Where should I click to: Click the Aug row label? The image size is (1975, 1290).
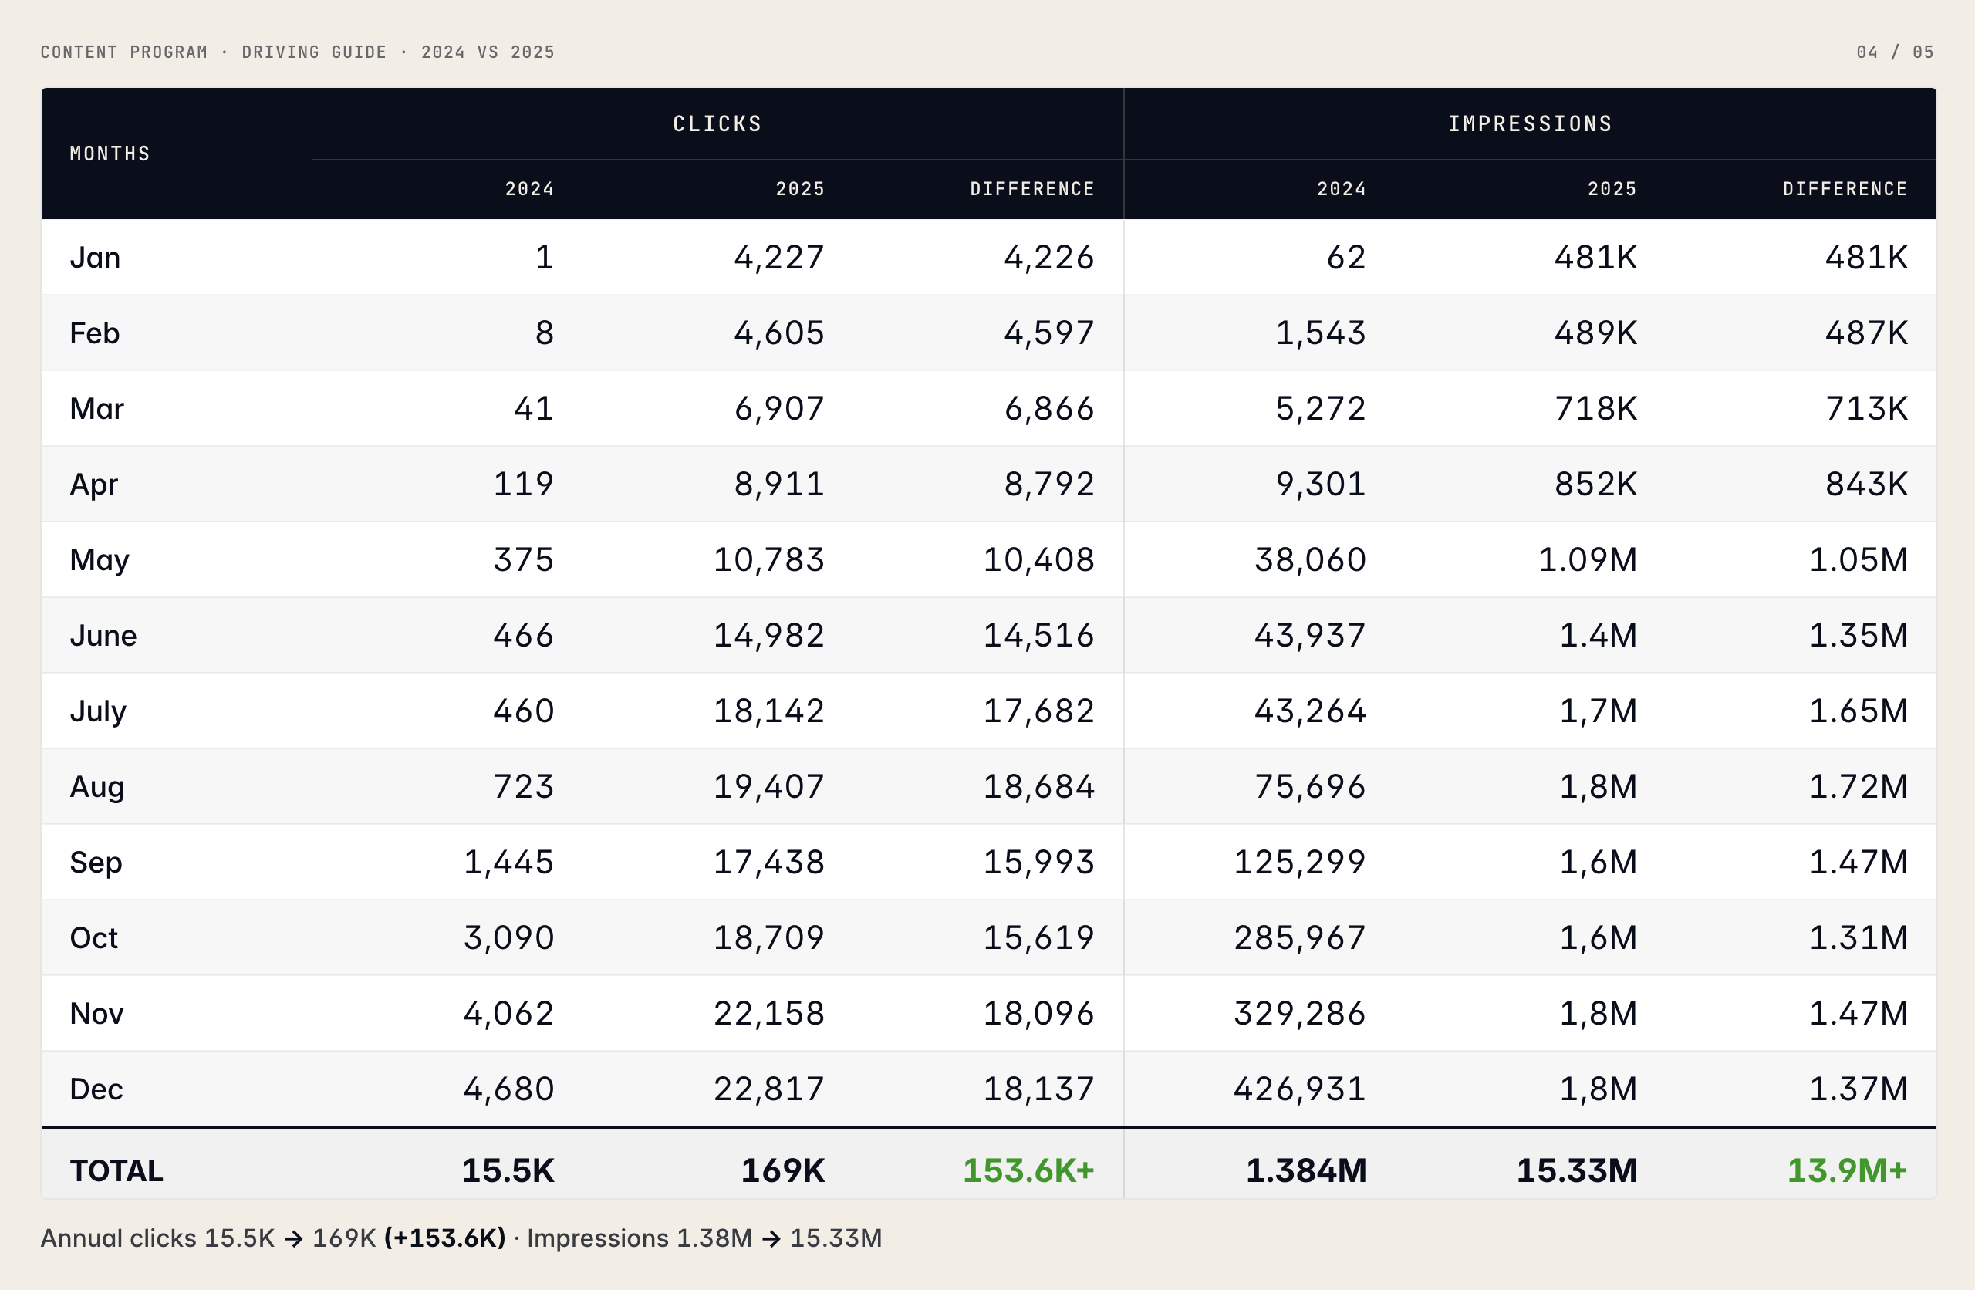pos(97,786)
